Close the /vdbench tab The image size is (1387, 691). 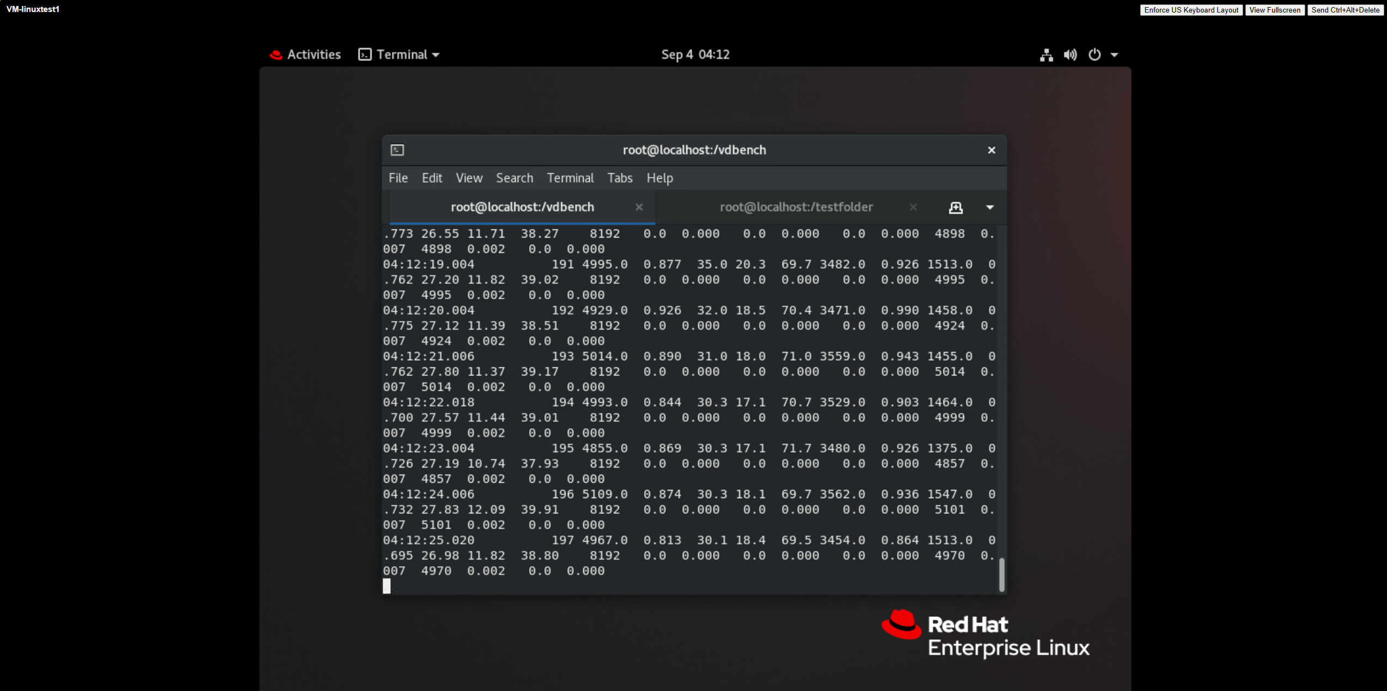[x=639, y=207]
